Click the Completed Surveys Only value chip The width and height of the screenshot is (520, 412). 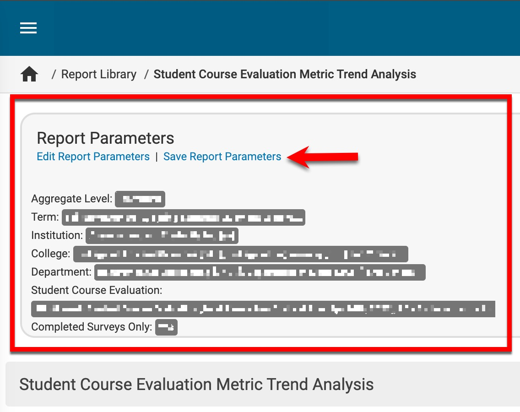pos(166,327)
